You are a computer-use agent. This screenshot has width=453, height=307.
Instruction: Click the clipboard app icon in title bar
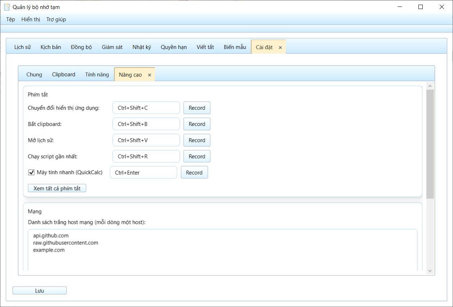point(6,7)
